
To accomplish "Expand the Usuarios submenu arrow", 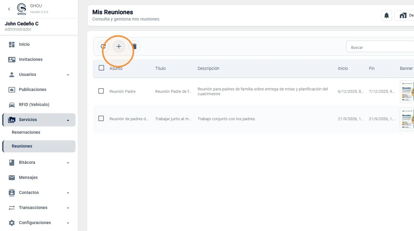I will (68, 75).
